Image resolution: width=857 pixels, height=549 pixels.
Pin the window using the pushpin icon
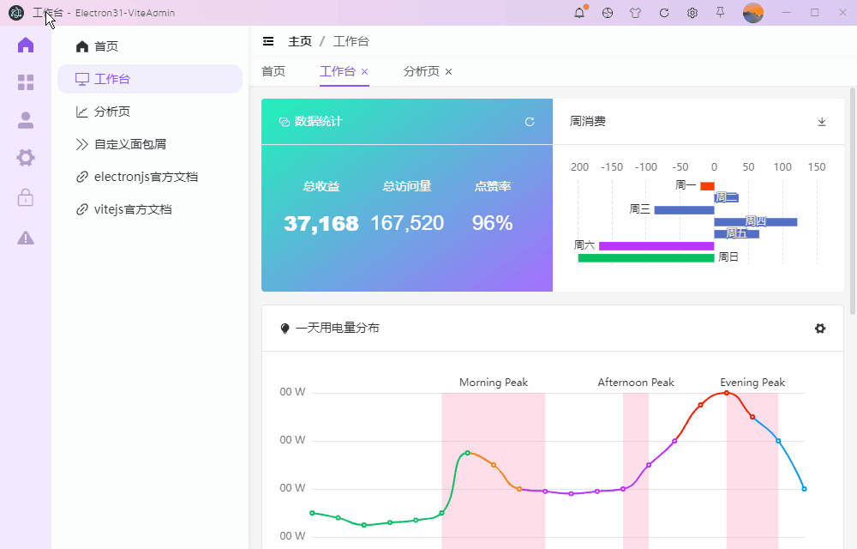coord(721,13)
